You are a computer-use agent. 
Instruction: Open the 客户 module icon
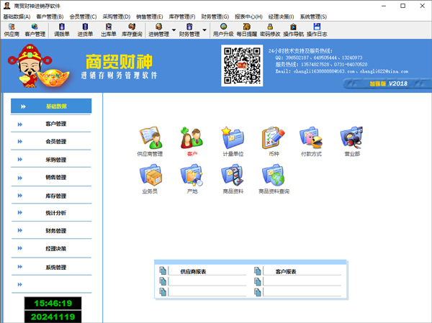pyautogui.click(x=192, y=142)
